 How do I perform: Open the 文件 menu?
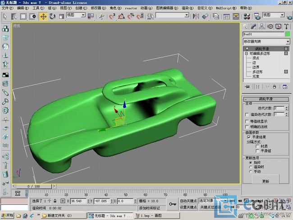[x=8, y=8]
